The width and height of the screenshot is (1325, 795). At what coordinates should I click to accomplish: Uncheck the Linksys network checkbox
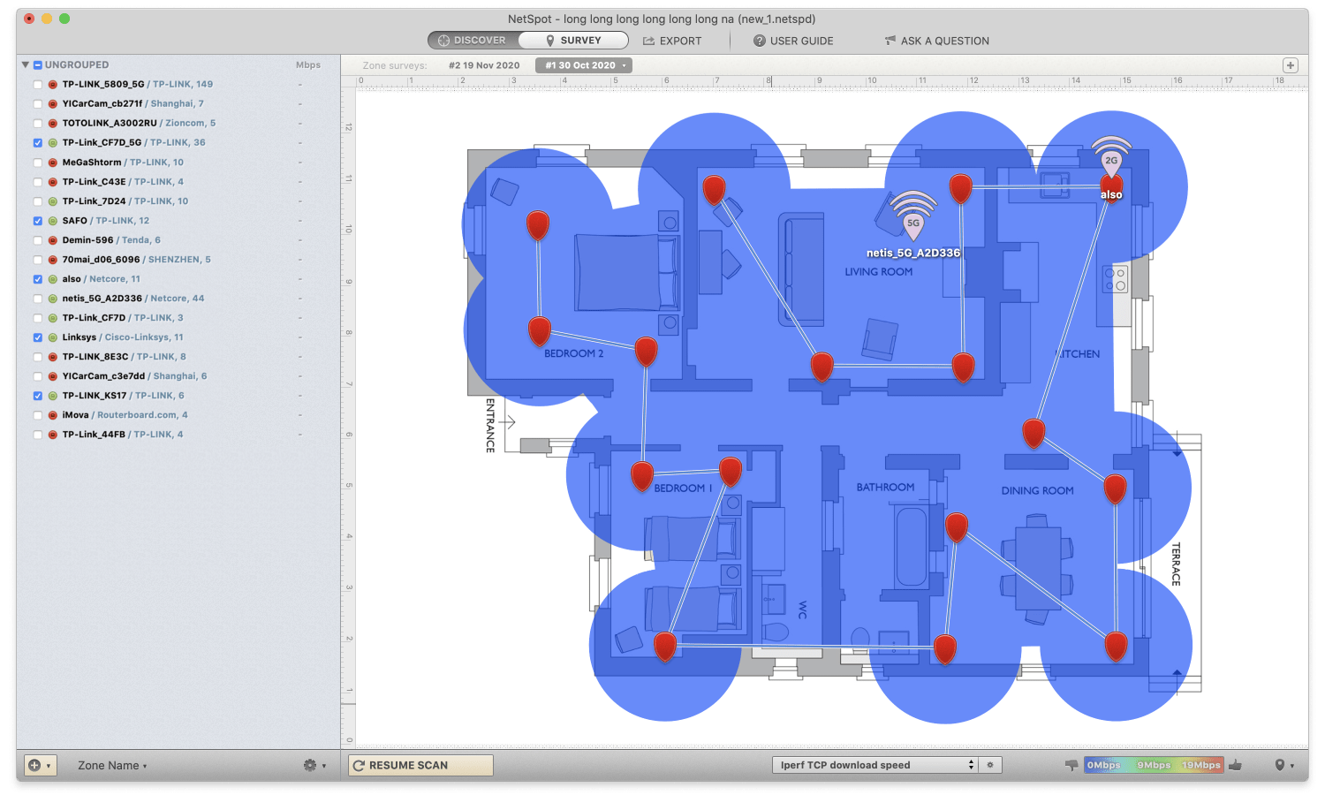pyautogui.click(x=38, y=337)
